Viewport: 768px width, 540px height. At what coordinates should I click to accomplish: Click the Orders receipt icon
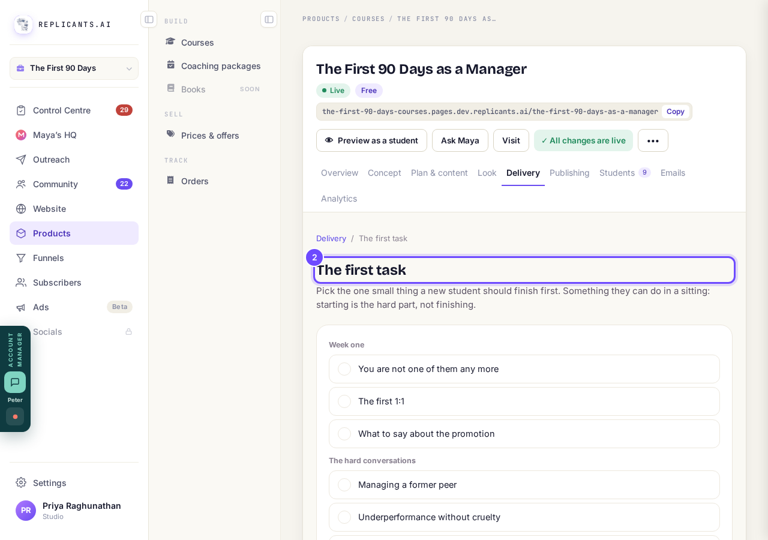tap(171, 181)
